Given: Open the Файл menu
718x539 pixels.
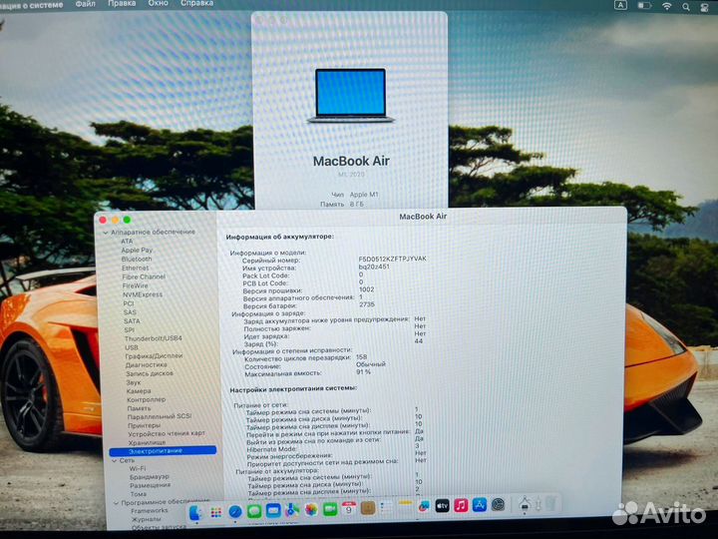Looking at the screenshot, I should 85,4.
